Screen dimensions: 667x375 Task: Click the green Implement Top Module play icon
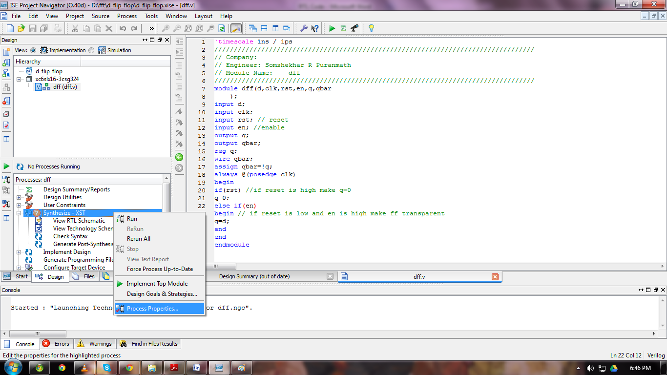pyautogui.click(x=332, y=28)
